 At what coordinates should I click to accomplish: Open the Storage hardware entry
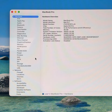click(20, 64)
